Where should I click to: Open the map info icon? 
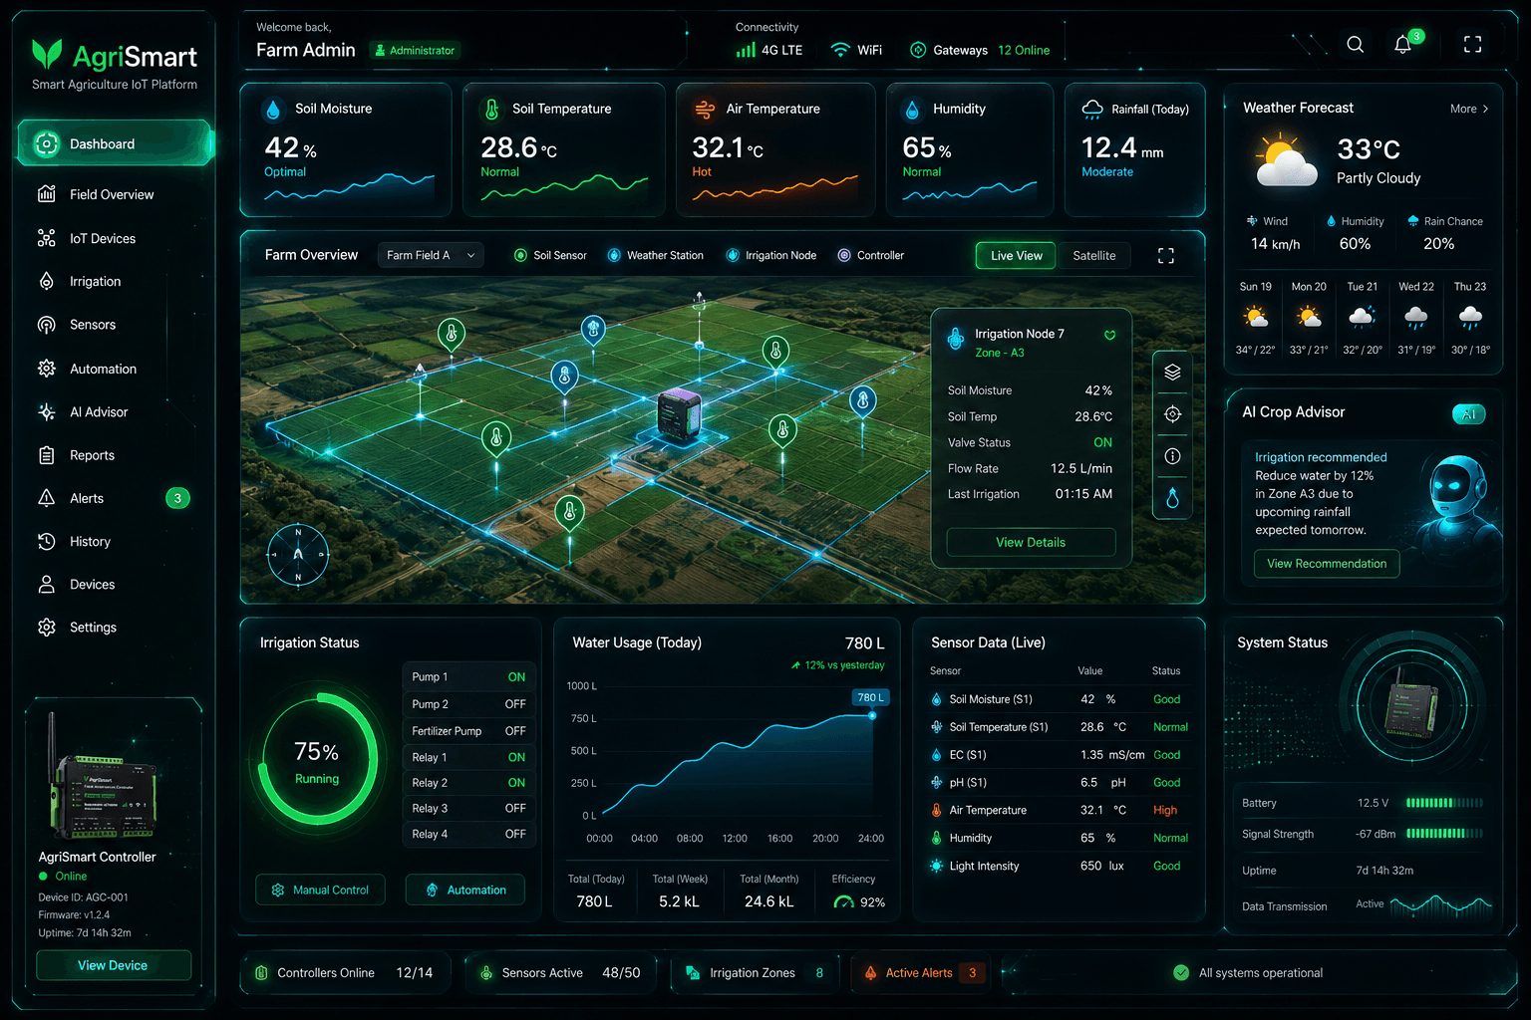(x=1172, y=456)
